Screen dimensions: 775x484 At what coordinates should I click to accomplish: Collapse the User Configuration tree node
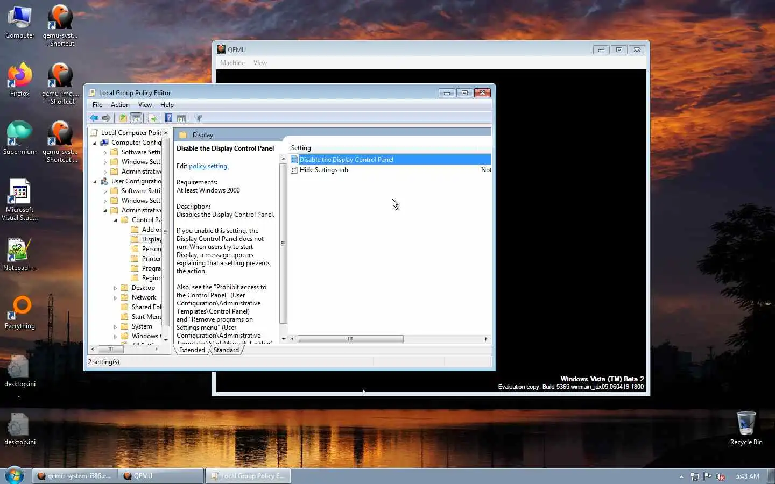pyautogui.click(x=95, y=182)
